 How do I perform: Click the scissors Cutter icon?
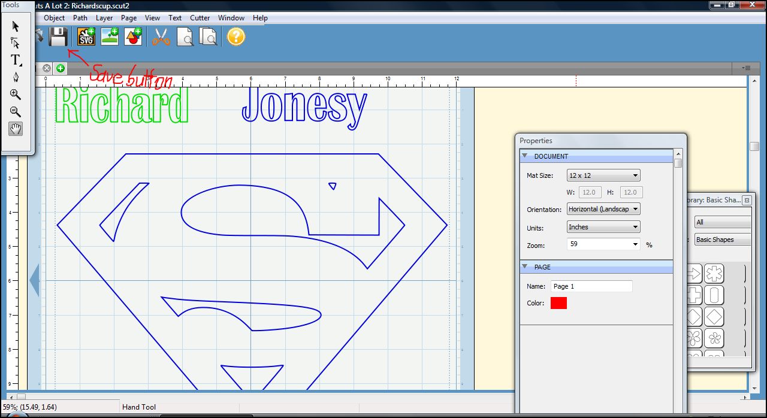pos(161,37)
